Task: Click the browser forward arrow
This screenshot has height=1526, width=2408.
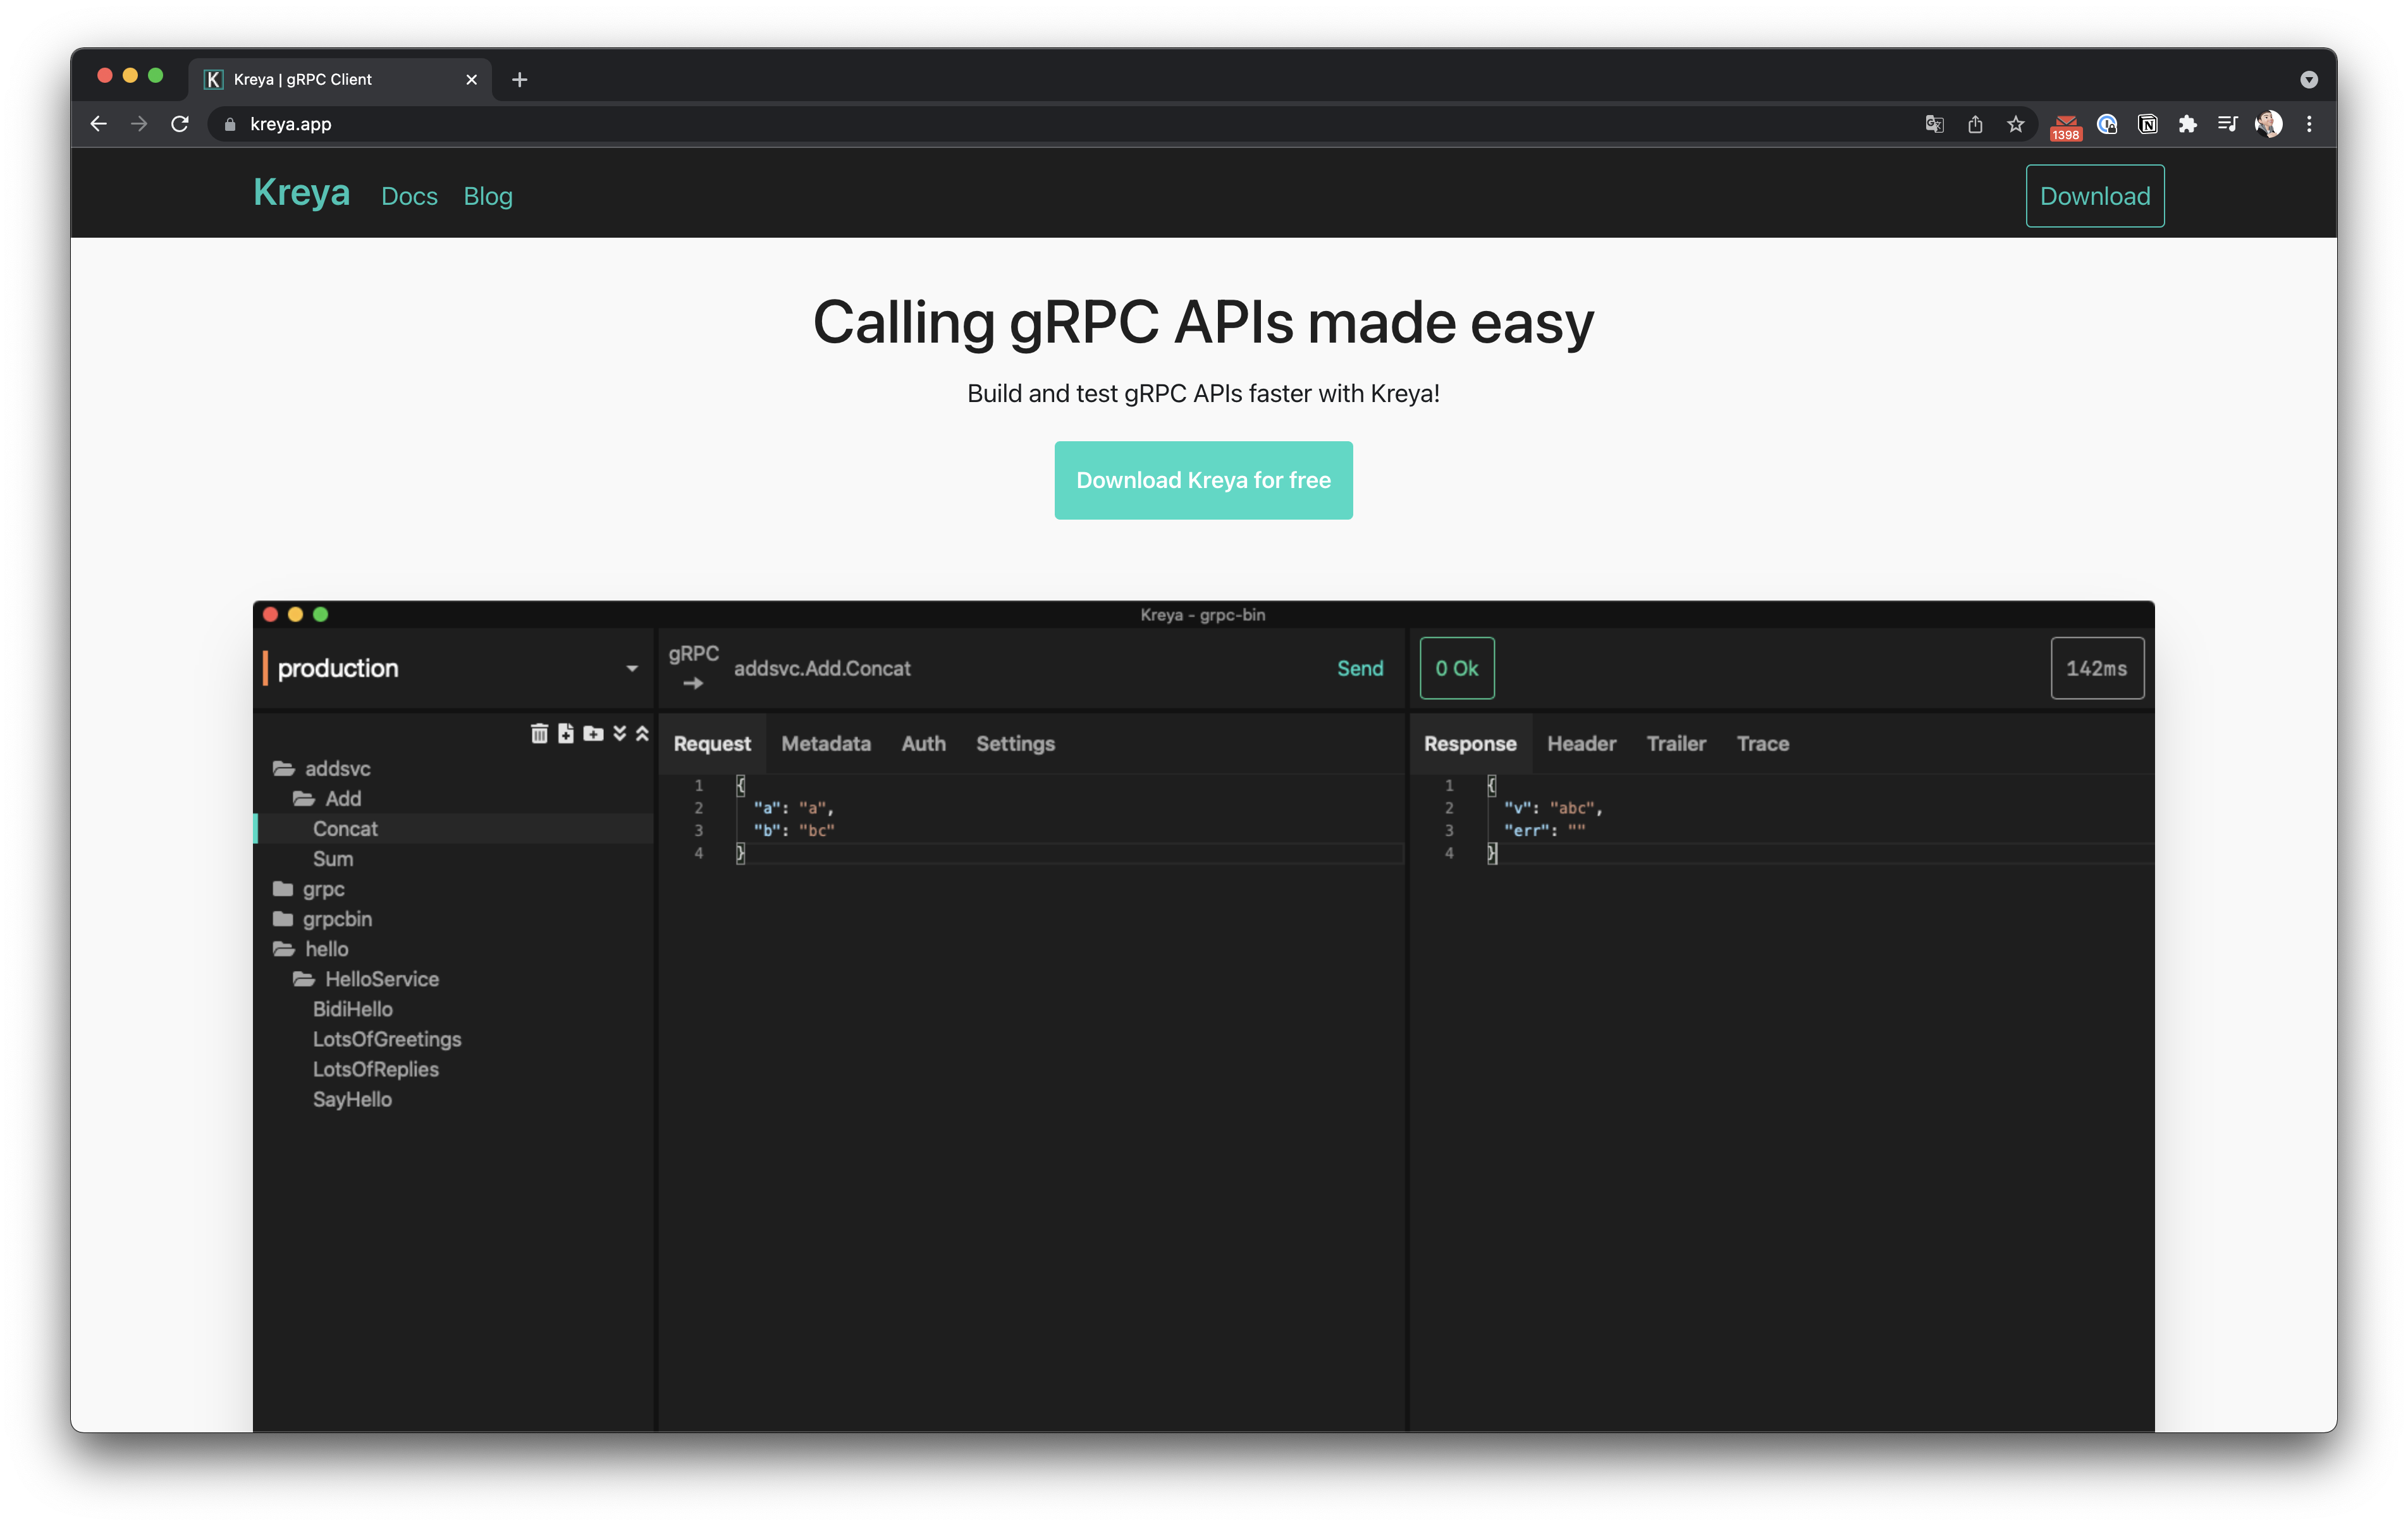Action: pyautogui.click(x=139, y=124)
